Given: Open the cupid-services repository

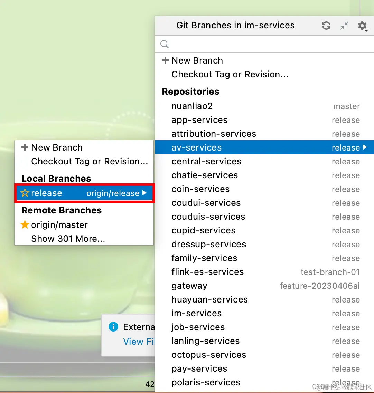Looking at the screenshot, I should click(264, 230).
